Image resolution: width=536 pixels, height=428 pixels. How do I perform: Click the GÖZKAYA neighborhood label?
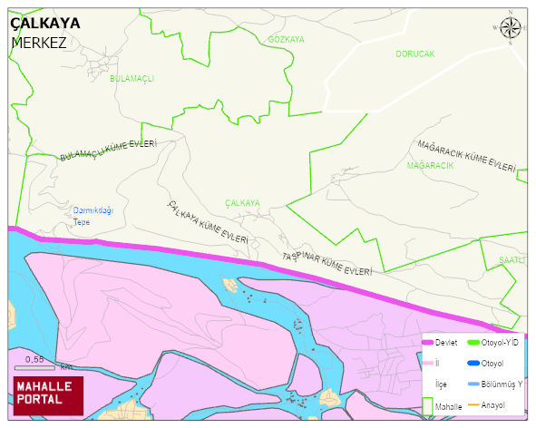point(286,40)
